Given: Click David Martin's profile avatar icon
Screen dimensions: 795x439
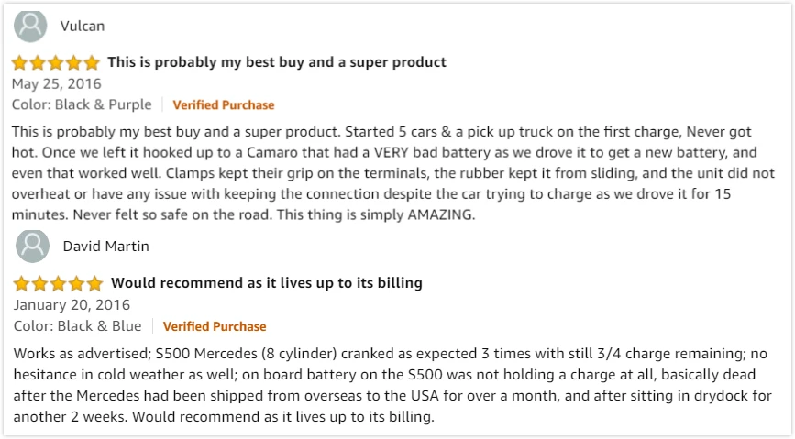Looking at the screenshot, I should tap(33, 246).
